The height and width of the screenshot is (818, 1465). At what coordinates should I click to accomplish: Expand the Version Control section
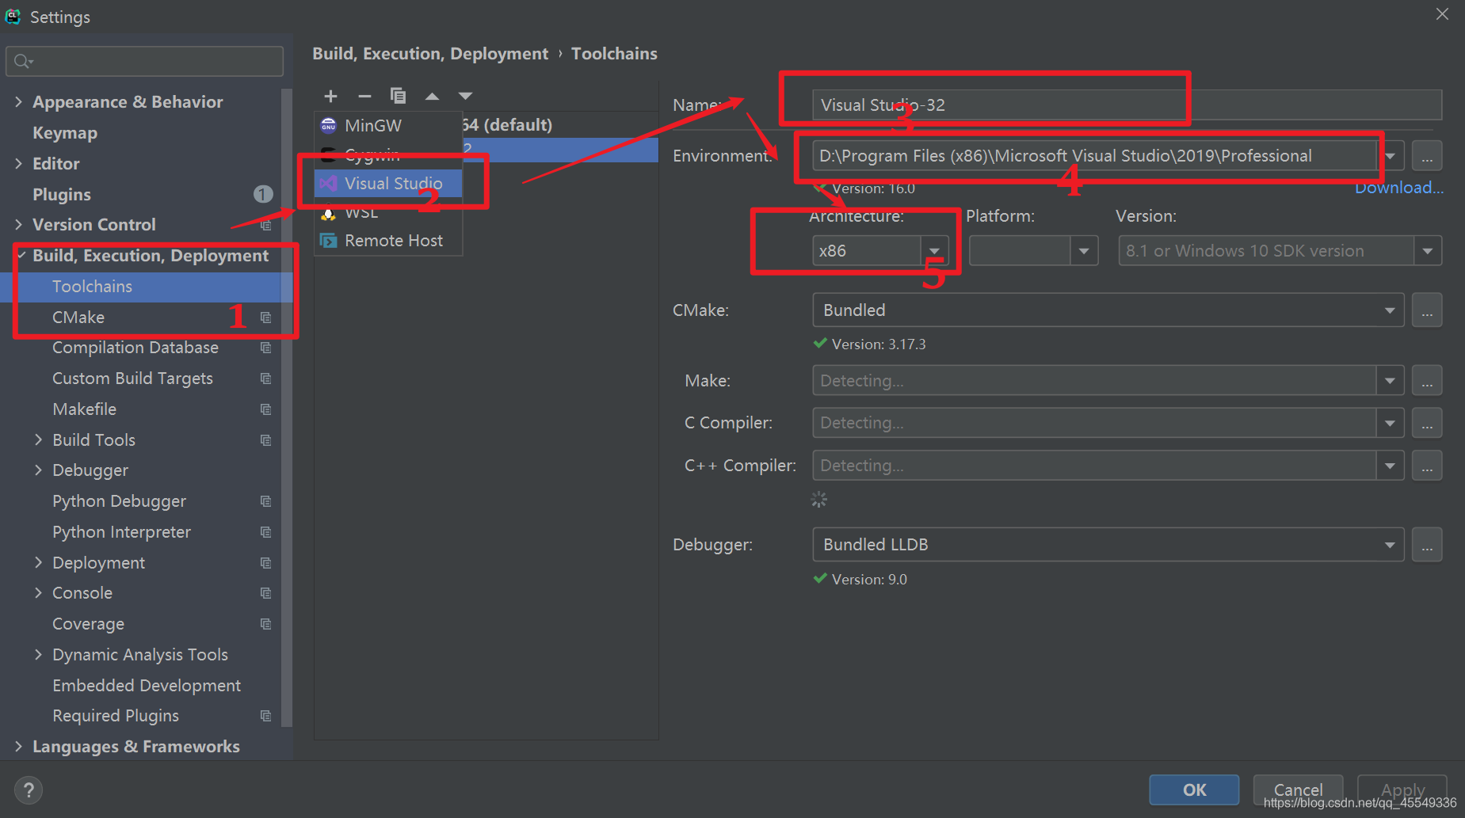[18, 225]
